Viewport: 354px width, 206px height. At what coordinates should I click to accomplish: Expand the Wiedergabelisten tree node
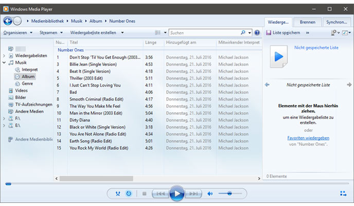point(4,56)
